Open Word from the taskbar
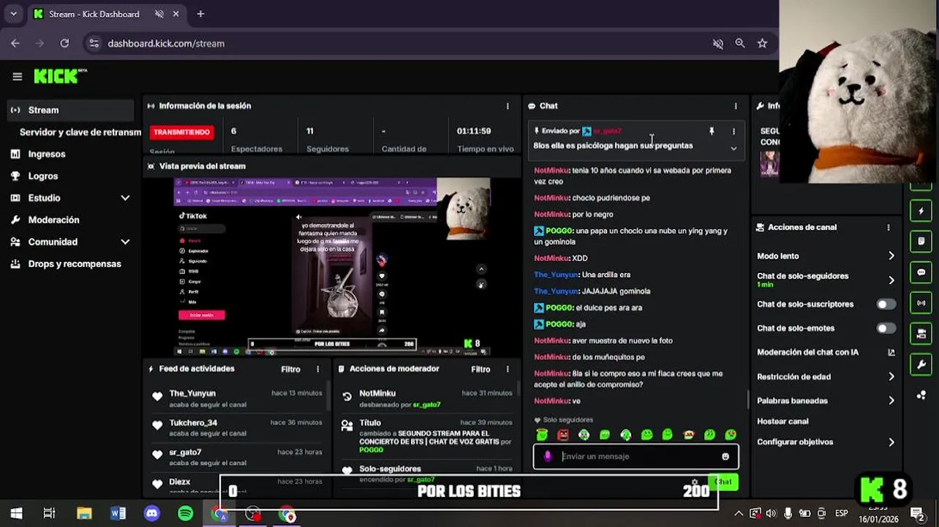The width and height of the screenshot is (939, 527). coord(118,514)
